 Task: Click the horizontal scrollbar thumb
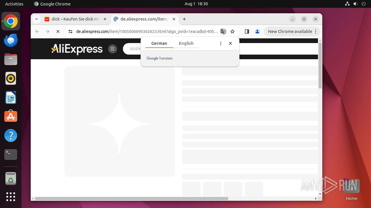pyautogui.click(x=132, y=198)
